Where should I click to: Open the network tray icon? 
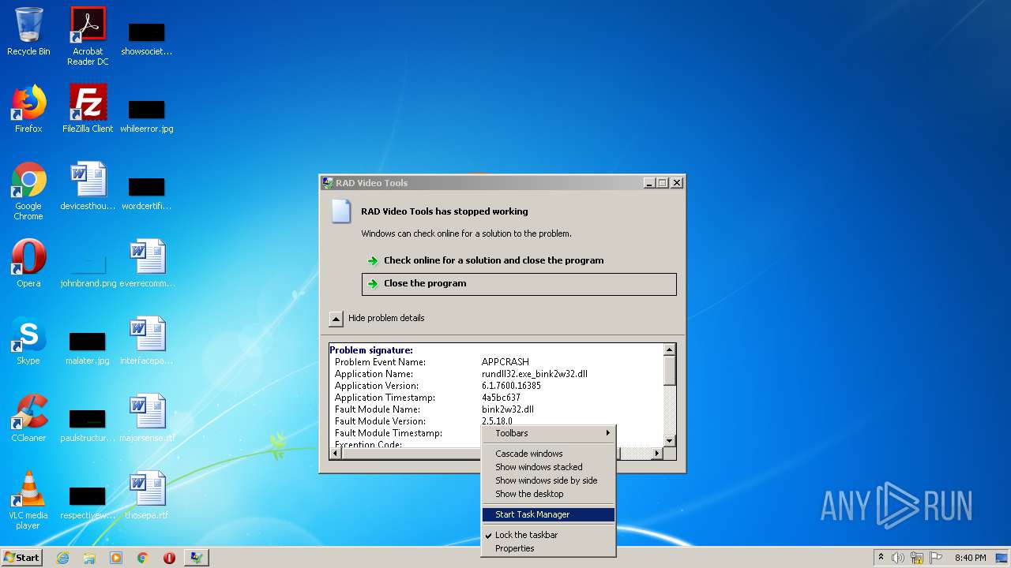[916, 558]
